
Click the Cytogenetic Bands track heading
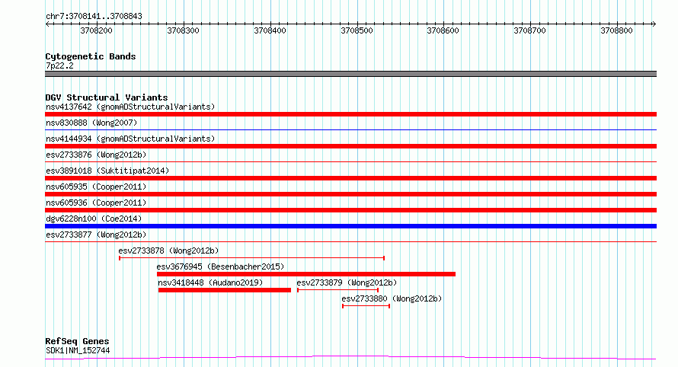[x=91, y=56]
